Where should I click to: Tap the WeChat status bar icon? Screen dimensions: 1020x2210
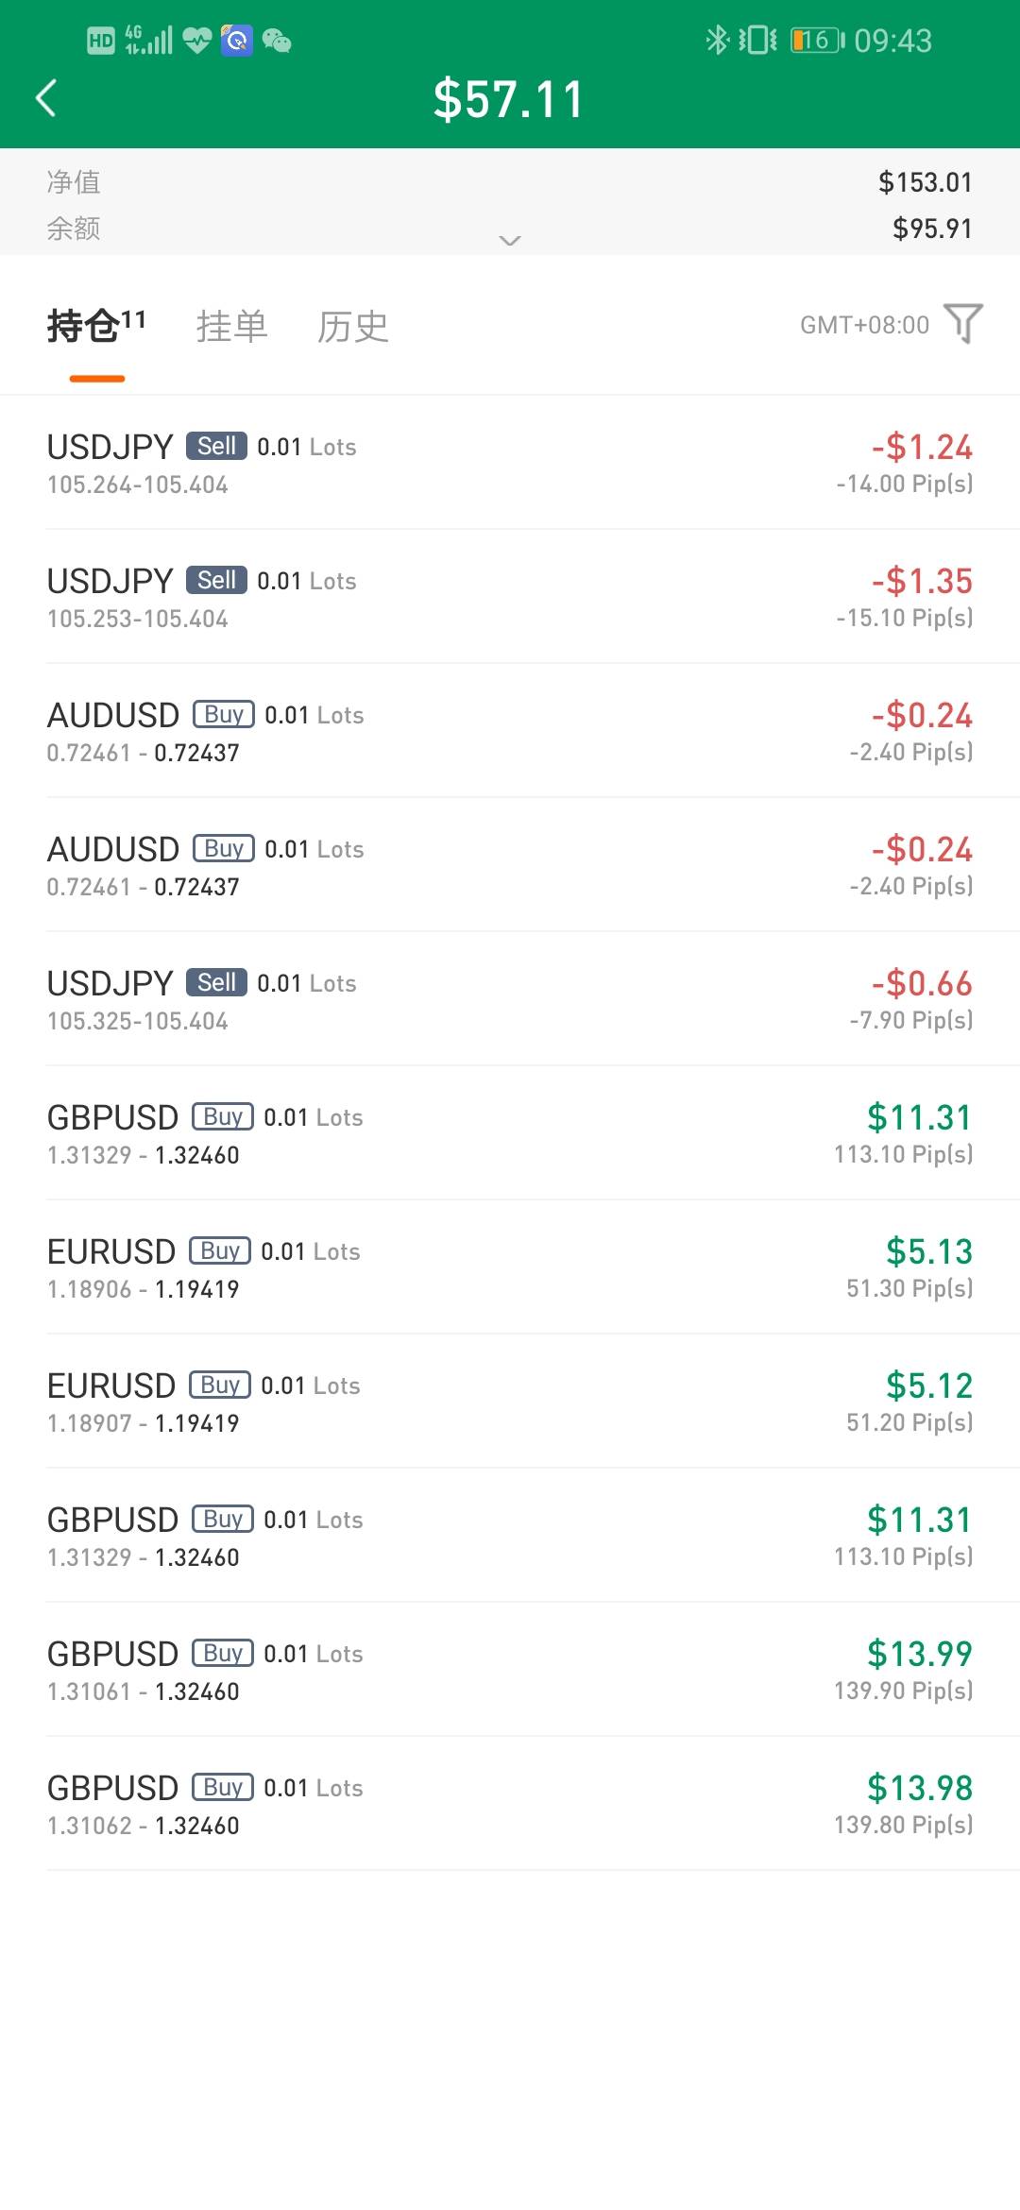tap(276, 41)
